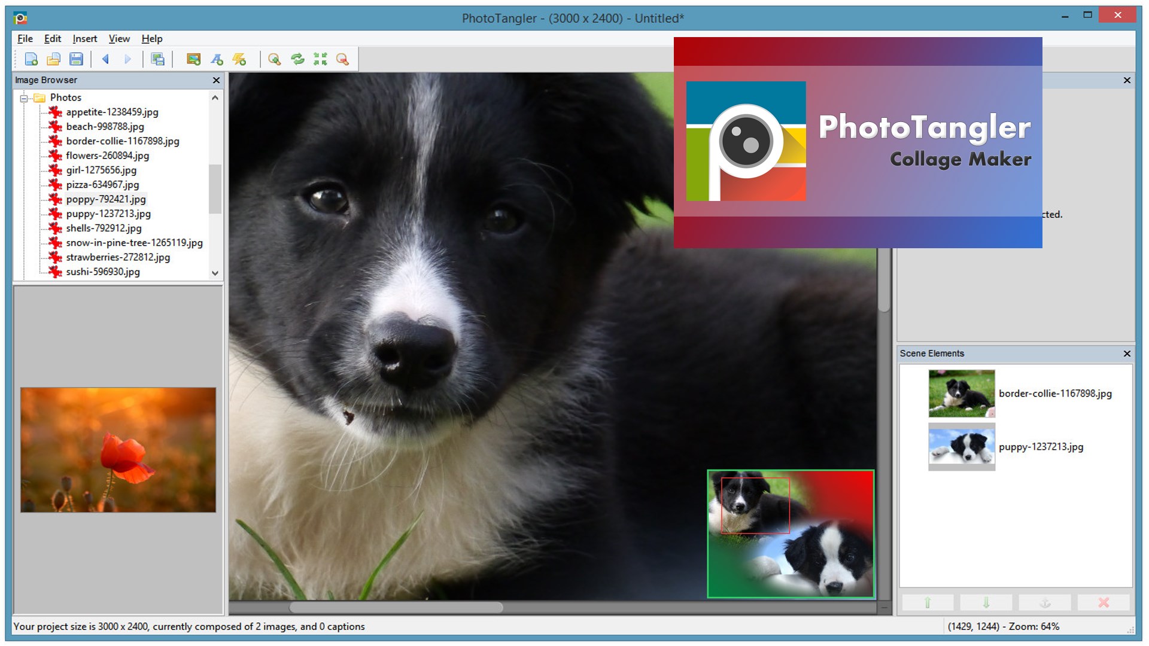Select strawberries-272812.jpg in the file list
This screenshot has width=1149, height=646.
118,257
